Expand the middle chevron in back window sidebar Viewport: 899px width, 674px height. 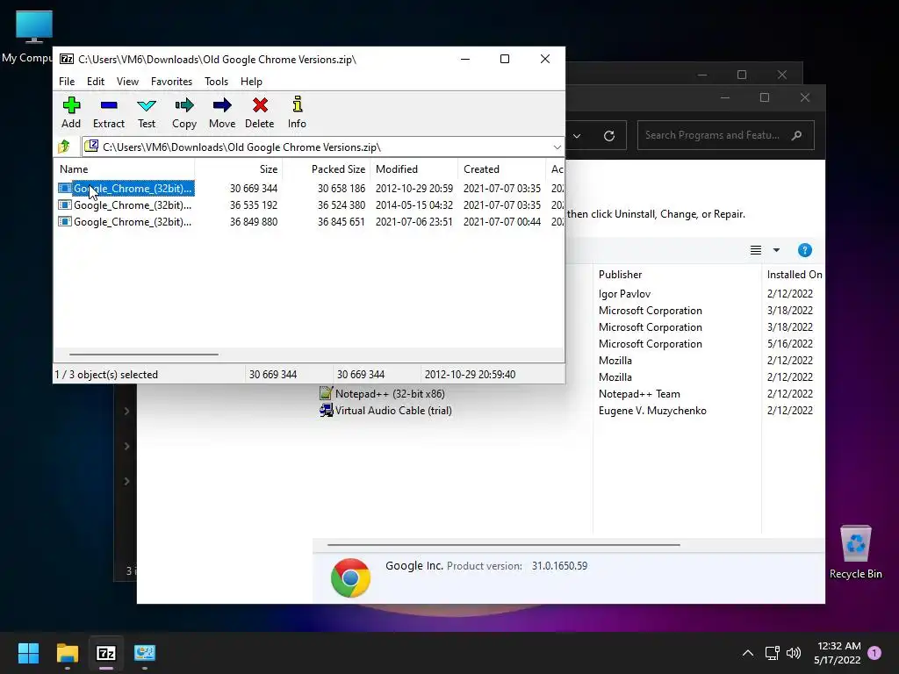pos(126,446)
